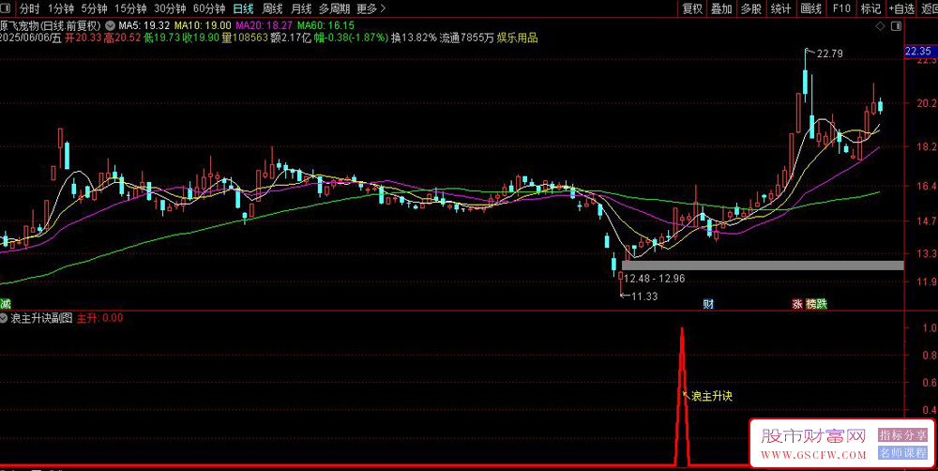Select the 15分钟 period tab

click(x=130, y=8)
